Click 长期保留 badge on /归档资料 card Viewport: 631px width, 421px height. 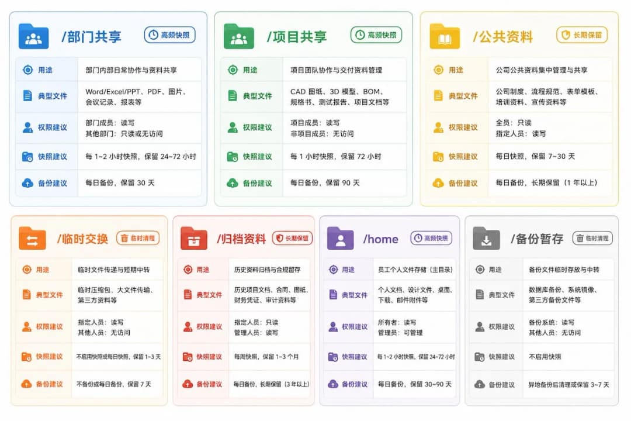point(293,238)
